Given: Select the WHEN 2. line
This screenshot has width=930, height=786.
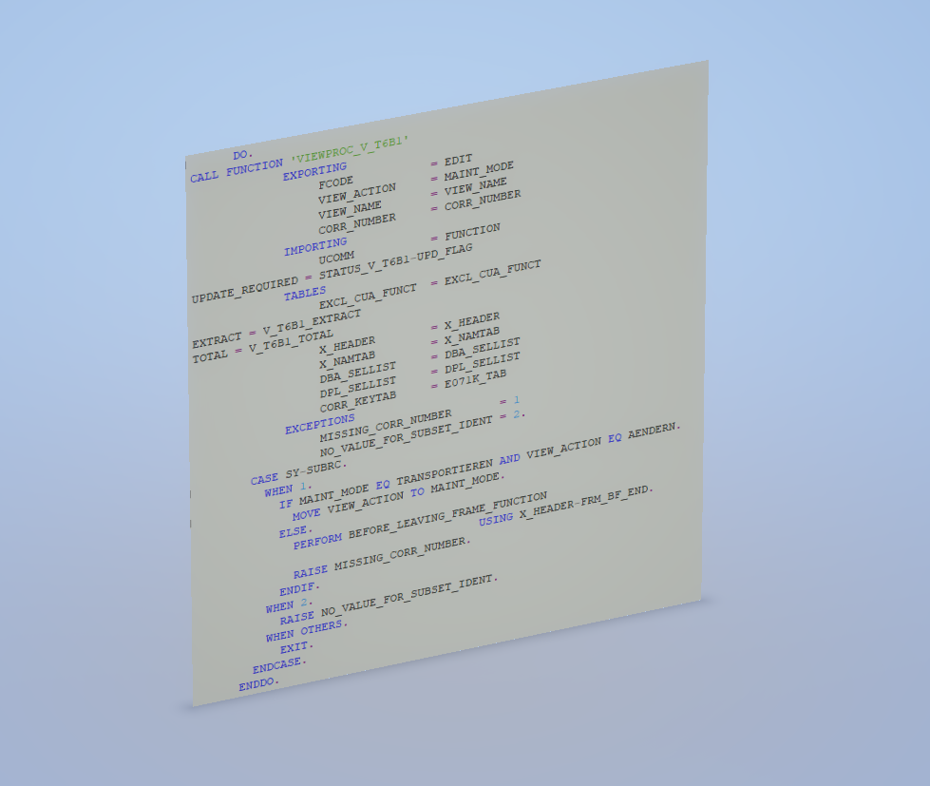Looking at the screenshot, I should (290, 605).
